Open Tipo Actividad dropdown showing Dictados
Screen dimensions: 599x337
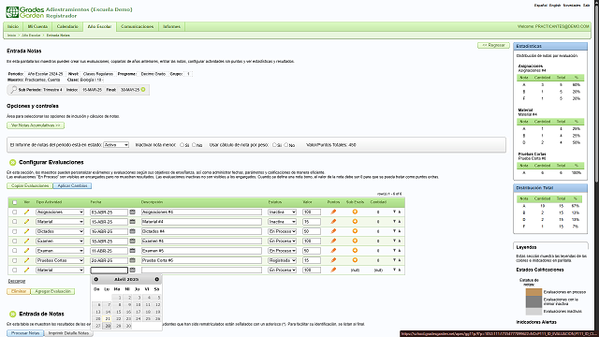click(60, 231)
